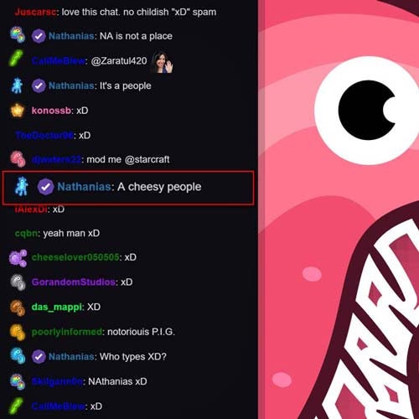The height and width of the screenshot is (419, 419).
Task: Open konossb's user profile name
Action: [x=51, y=111]
